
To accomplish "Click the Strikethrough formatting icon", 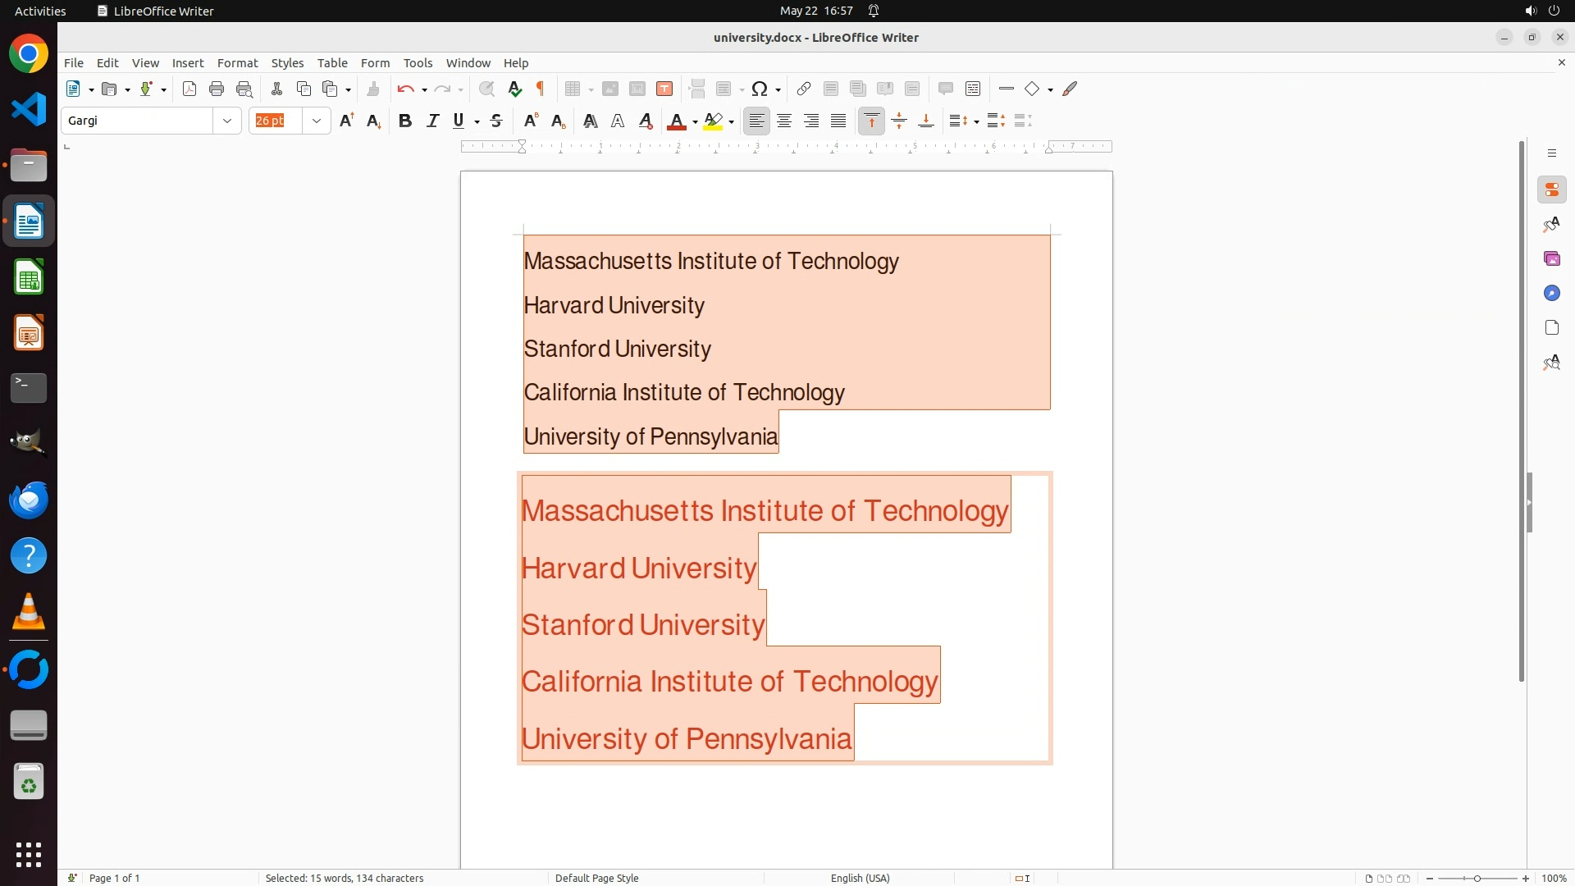I will pyautogui.click(x=496, y=121).
